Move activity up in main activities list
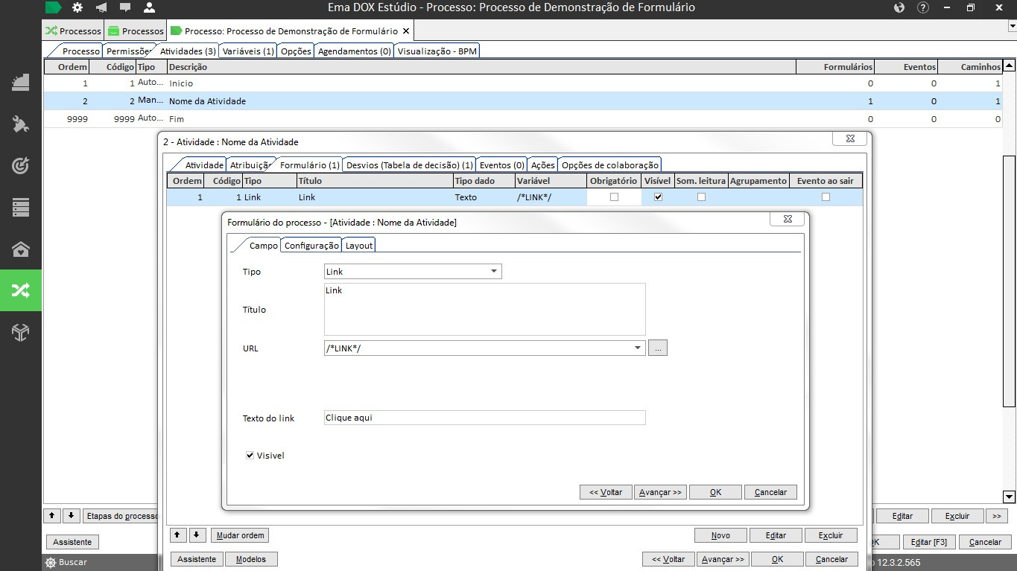1017x571 pixels. pyautogui.click(x=52, y=515)
